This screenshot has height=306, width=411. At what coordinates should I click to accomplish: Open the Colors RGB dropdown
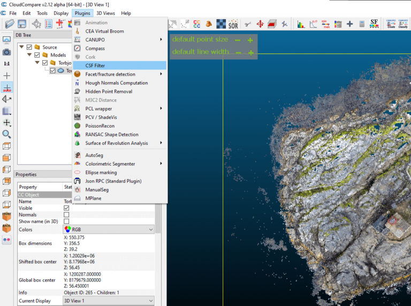(109, 230)
